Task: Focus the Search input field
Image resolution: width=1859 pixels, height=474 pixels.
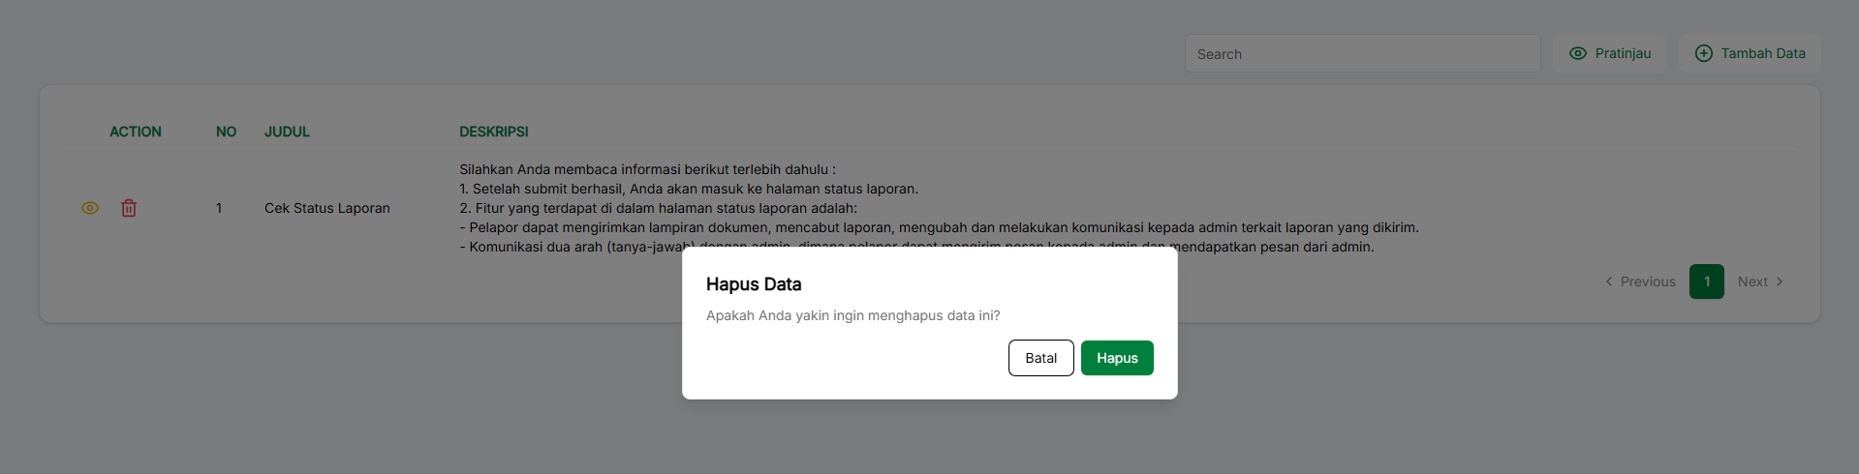Action: 1361,54
